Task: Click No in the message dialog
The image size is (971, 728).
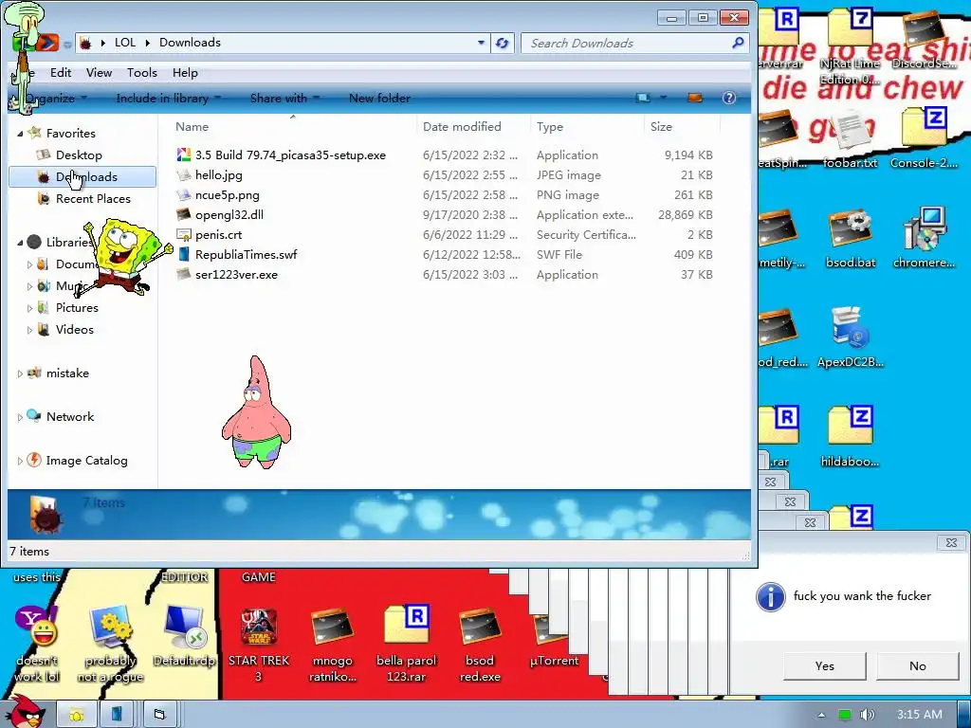Action: tap(918, 666)
